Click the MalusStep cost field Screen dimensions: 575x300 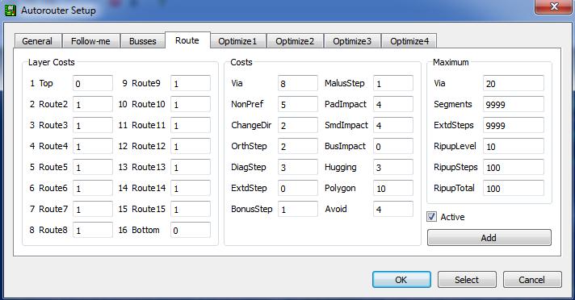(x=393, y=84)
